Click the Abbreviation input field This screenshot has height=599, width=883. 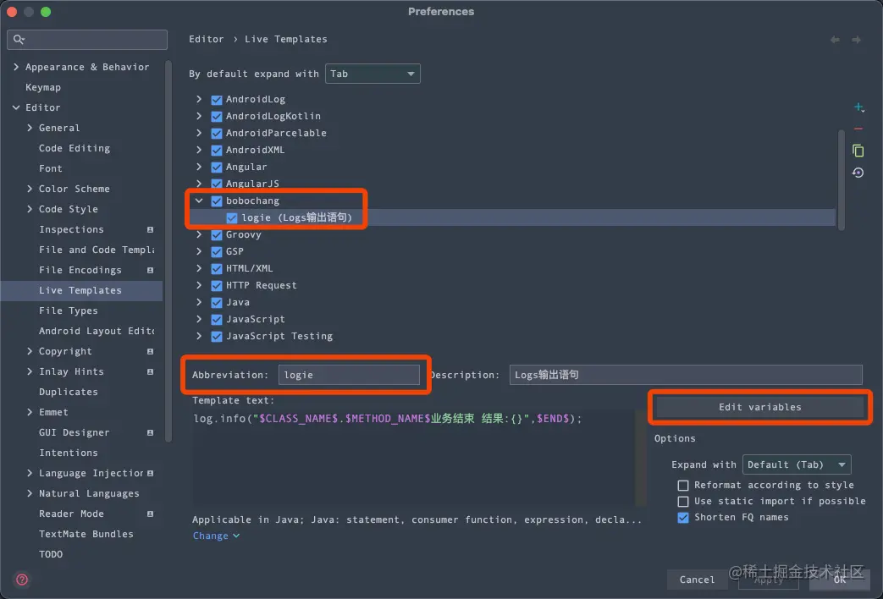click(349, 375)
